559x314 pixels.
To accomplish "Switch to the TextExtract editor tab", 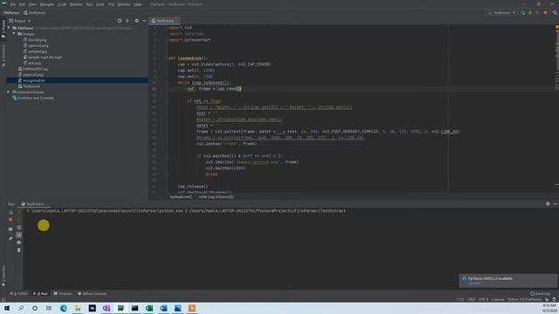I will pos(164,21).
